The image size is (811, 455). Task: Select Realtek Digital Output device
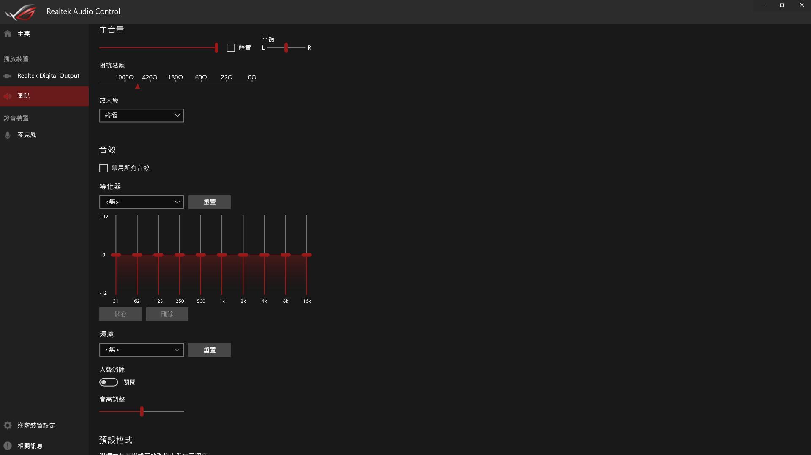(44, 76)
